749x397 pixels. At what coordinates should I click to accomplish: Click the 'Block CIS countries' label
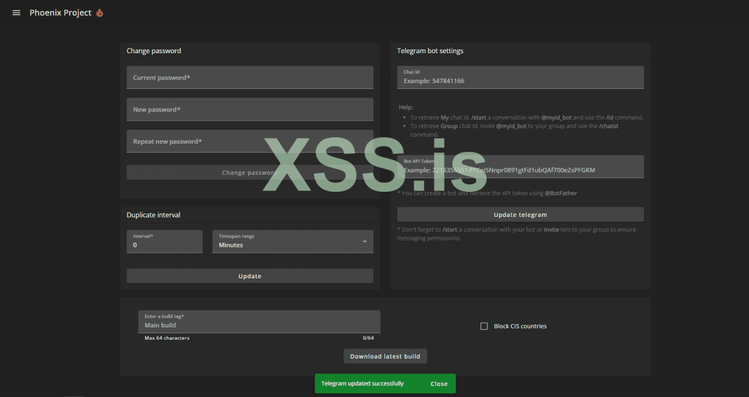pos(520,326)
